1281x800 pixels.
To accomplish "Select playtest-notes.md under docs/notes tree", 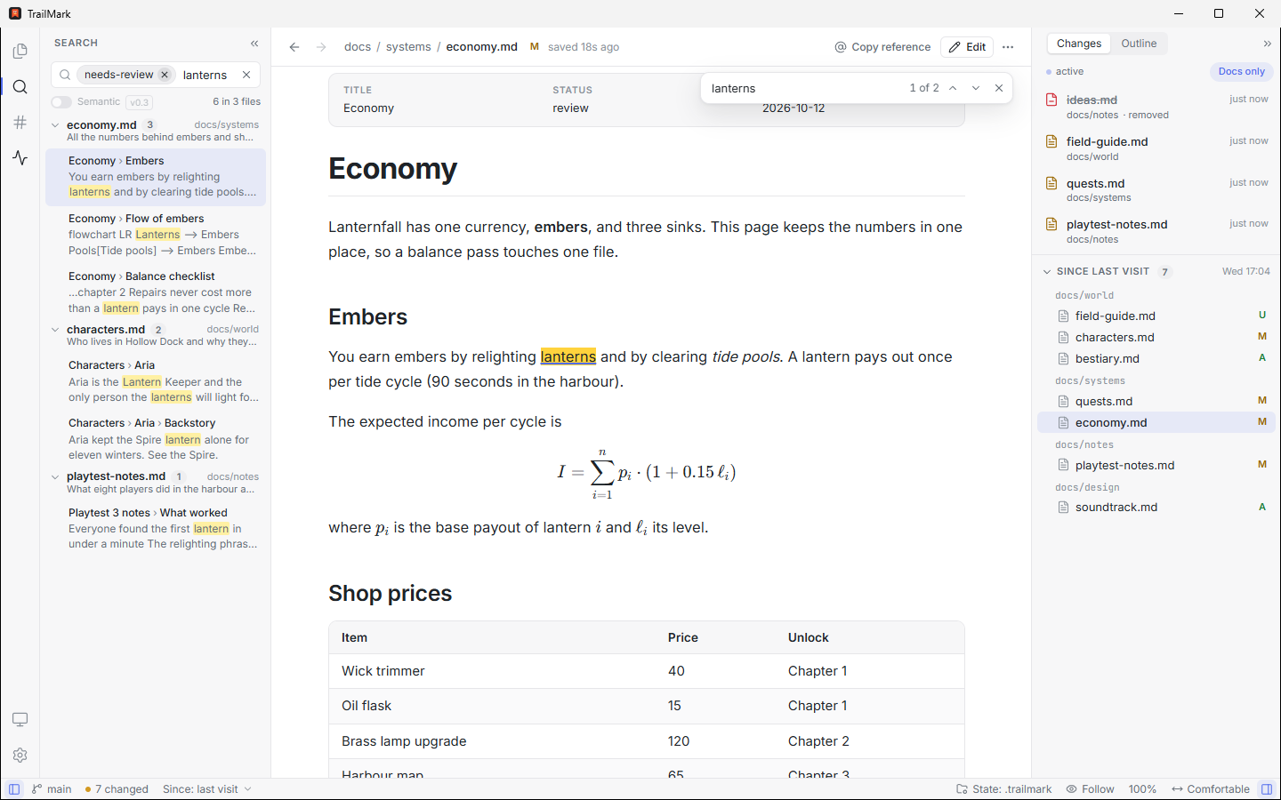I will 1156,465.
